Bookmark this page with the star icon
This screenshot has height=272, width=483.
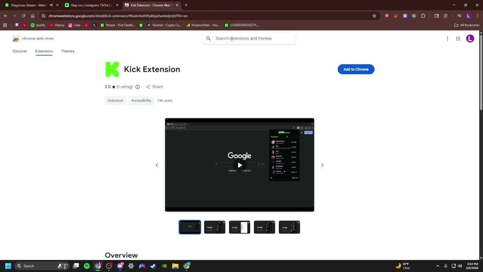(374, 16)
